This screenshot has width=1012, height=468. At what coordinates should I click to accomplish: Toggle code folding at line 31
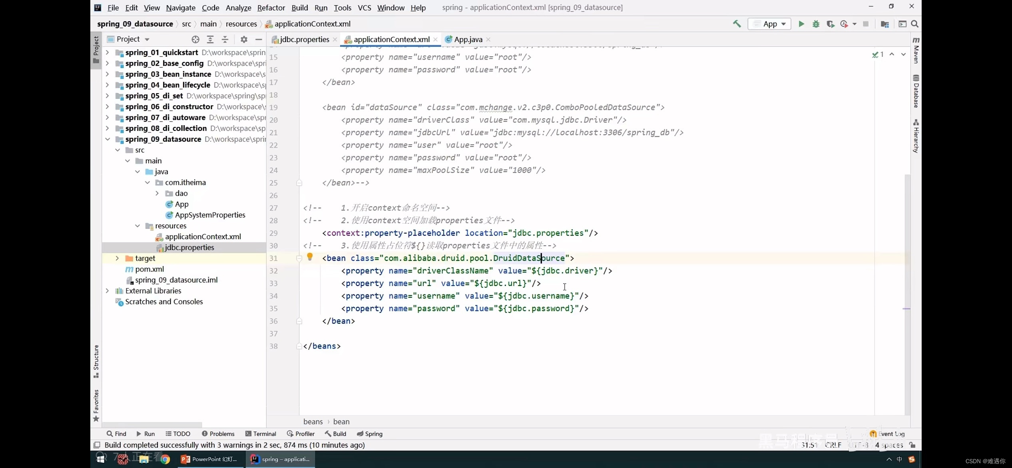tap(299, 258)
